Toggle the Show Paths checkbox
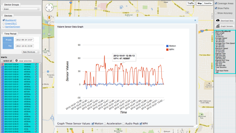Screen dimensions: 236x133 coord(216,8)
